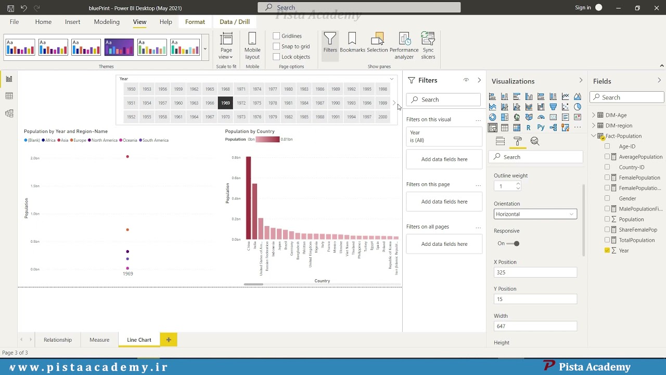The width and height of the screenshot is (666, 375).
Task: Switch to the Relationship page tab
Action: coord(58,340)
